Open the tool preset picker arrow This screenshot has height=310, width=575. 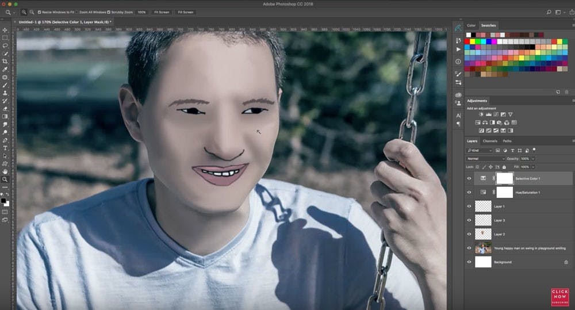pos(14,12)
